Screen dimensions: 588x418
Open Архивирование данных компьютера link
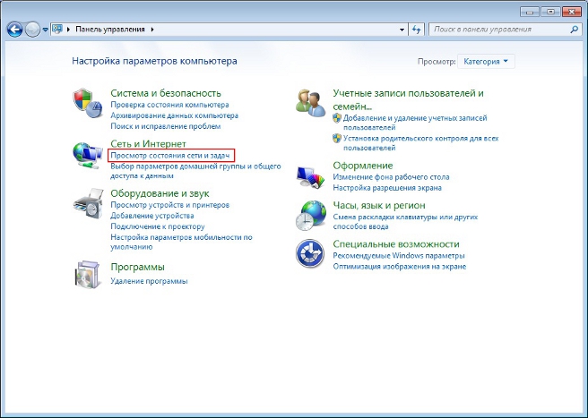(x=175, y=115)
